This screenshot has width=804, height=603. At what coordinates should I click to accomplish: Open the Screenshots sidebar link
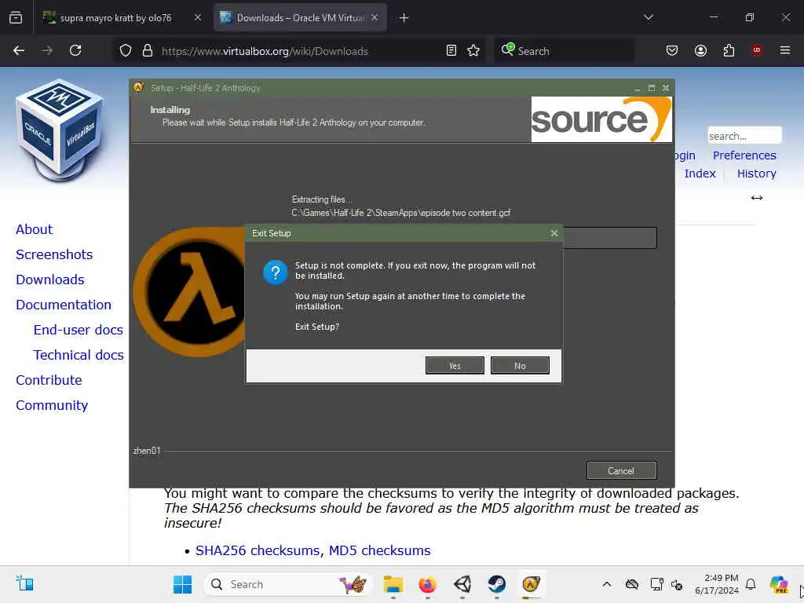click(54, 254)
